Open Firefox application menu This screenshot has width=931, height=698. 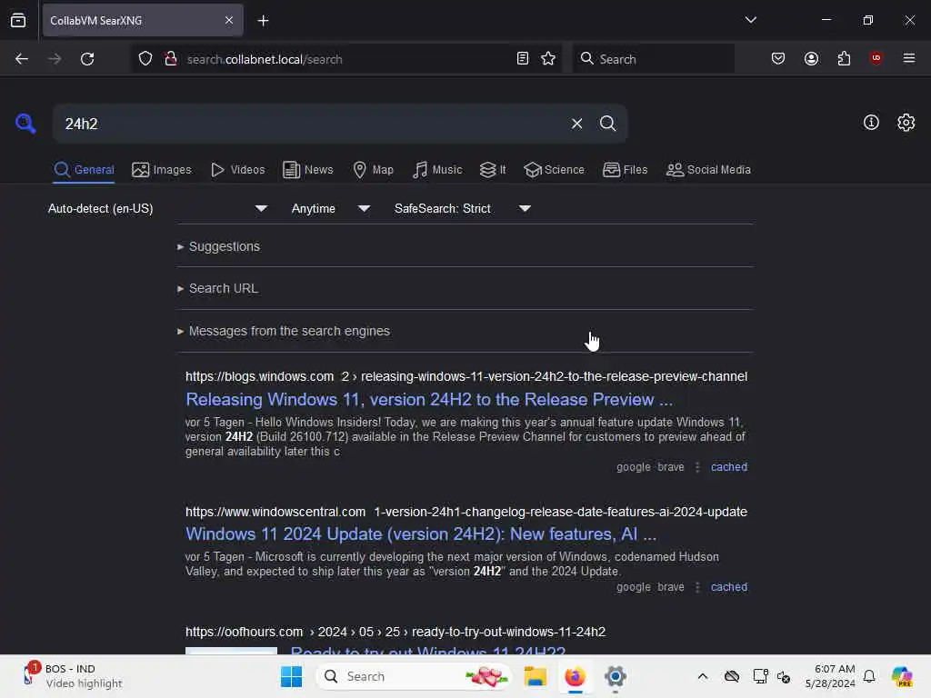tap(908, 58)
